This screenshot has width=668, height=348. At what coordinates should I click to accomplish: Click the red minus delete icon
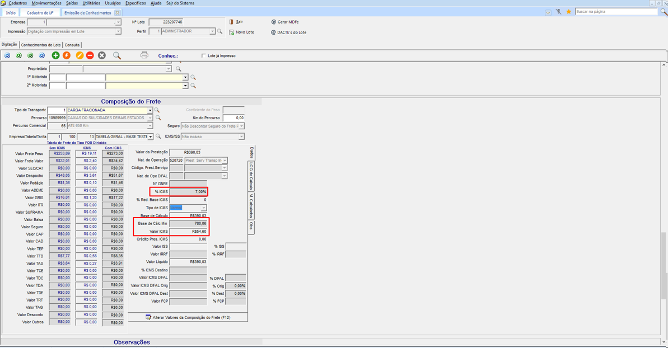[x=90, y=55]
